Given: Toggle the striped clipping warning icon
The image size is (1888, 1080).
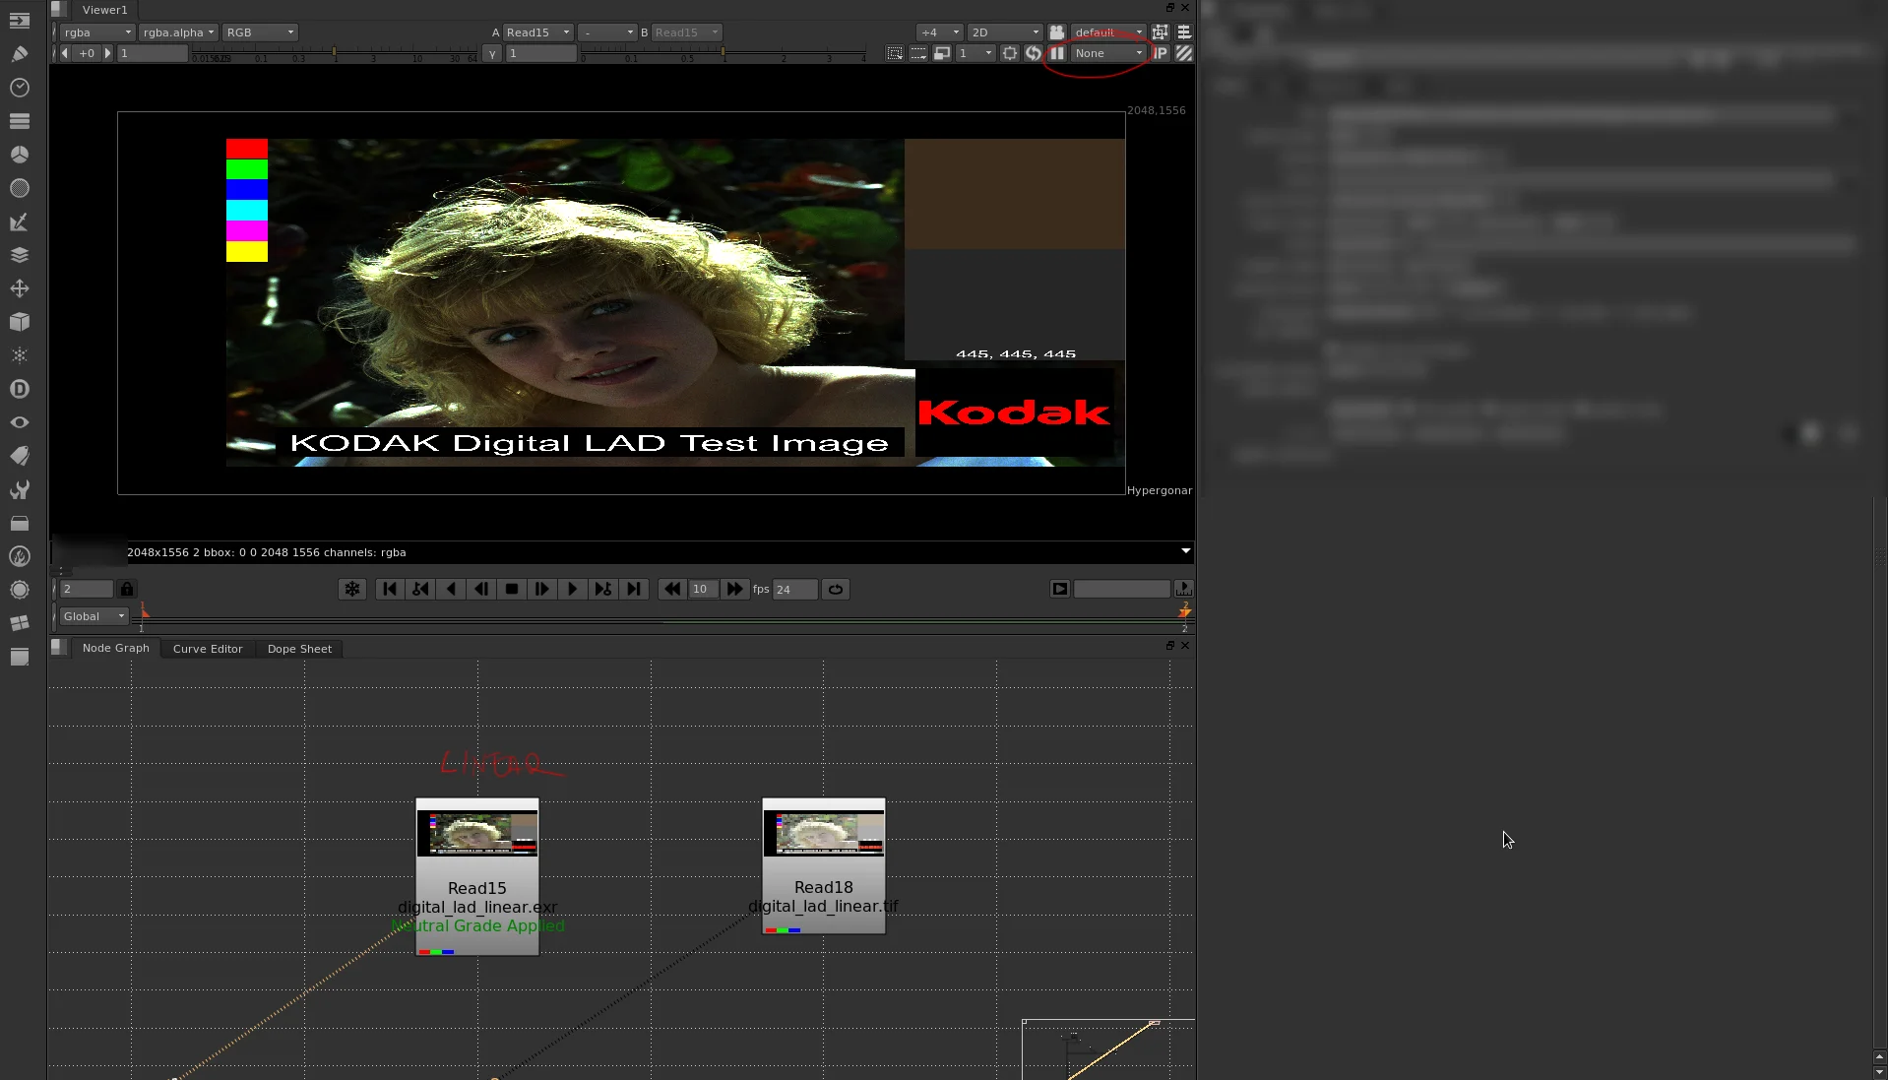Looking at the screenshot, I should [1184, 53].
